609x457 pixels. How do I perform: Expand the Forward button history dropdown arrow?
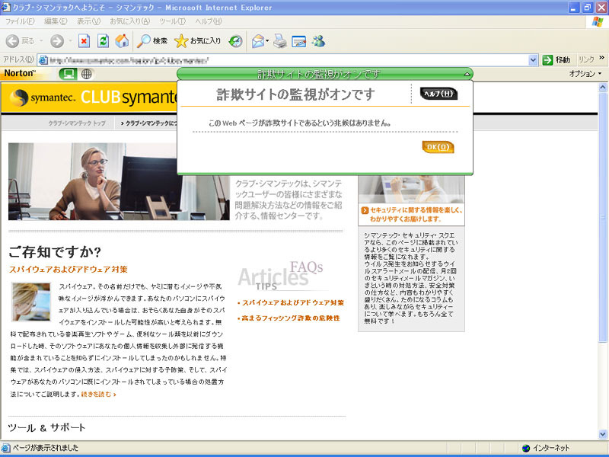[70, 41]
